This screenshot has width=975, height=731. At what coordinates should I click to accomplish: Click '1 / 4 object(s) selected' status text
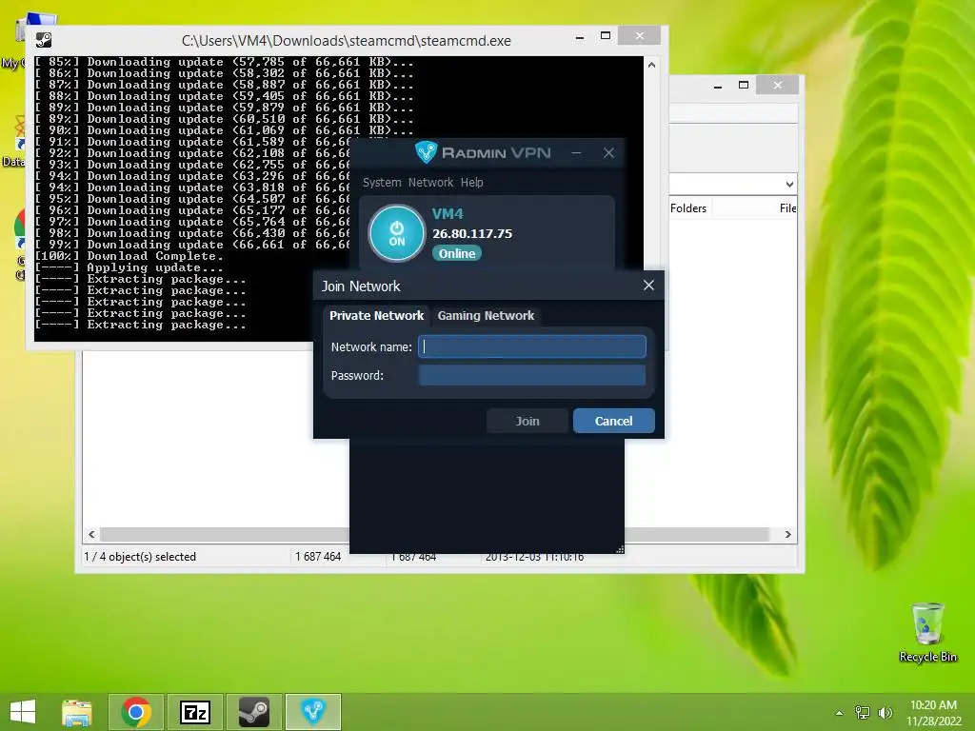140,557
